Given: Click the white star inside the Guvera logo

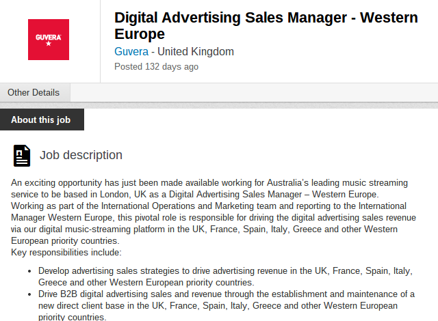Looking at the screenshot, I should [49, 44].
